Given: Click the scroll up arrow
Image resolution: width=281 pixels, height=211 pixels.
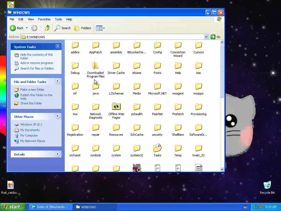Looking at the screenshot, I should point(222,42).
